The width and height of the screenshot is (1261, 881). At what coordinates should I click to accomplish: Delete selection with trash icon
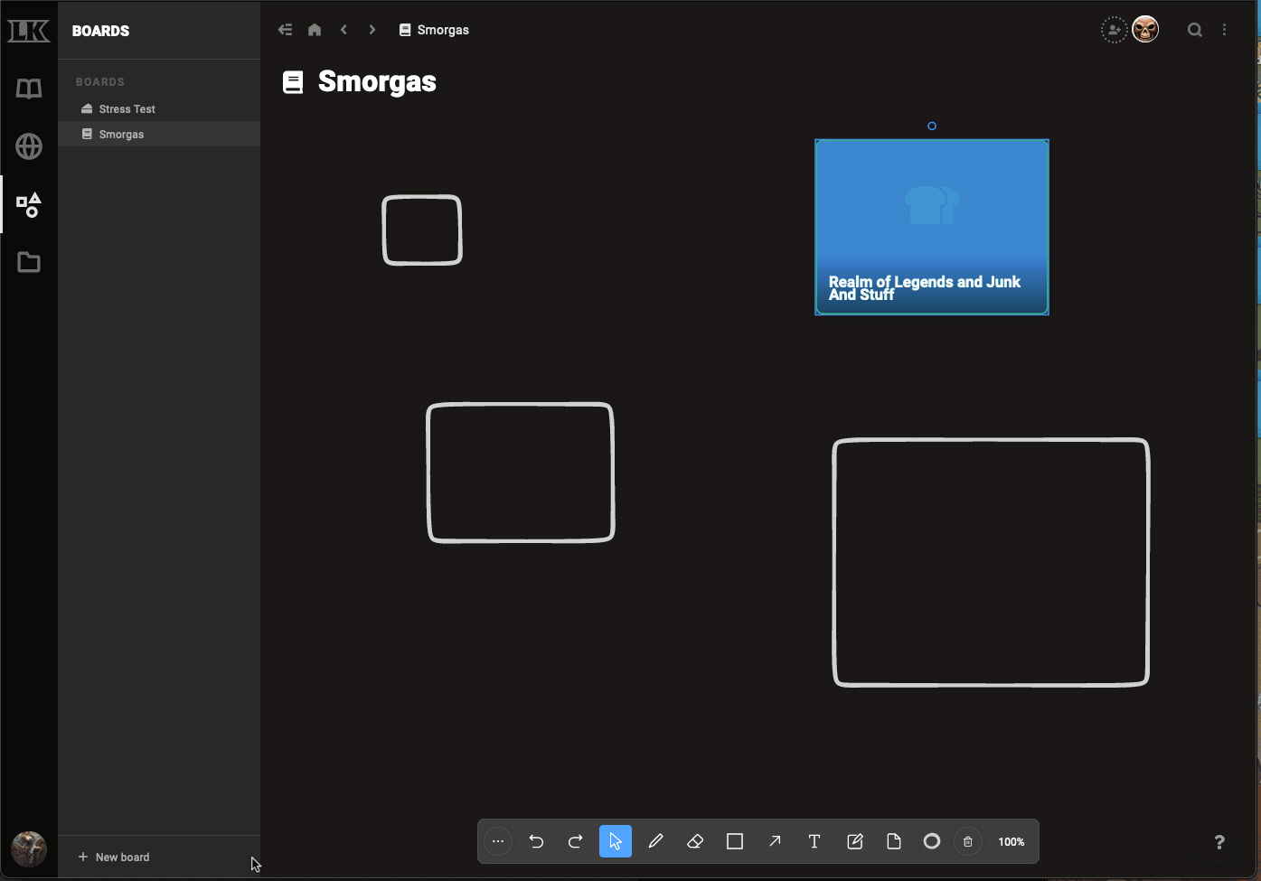coord(968,841)
